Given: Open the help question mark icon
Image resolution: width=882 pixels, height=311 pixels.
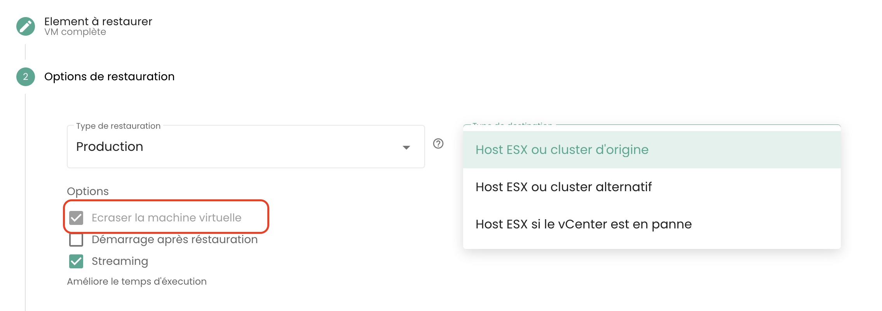Looking at the screenshot, I should click(438, 143).
